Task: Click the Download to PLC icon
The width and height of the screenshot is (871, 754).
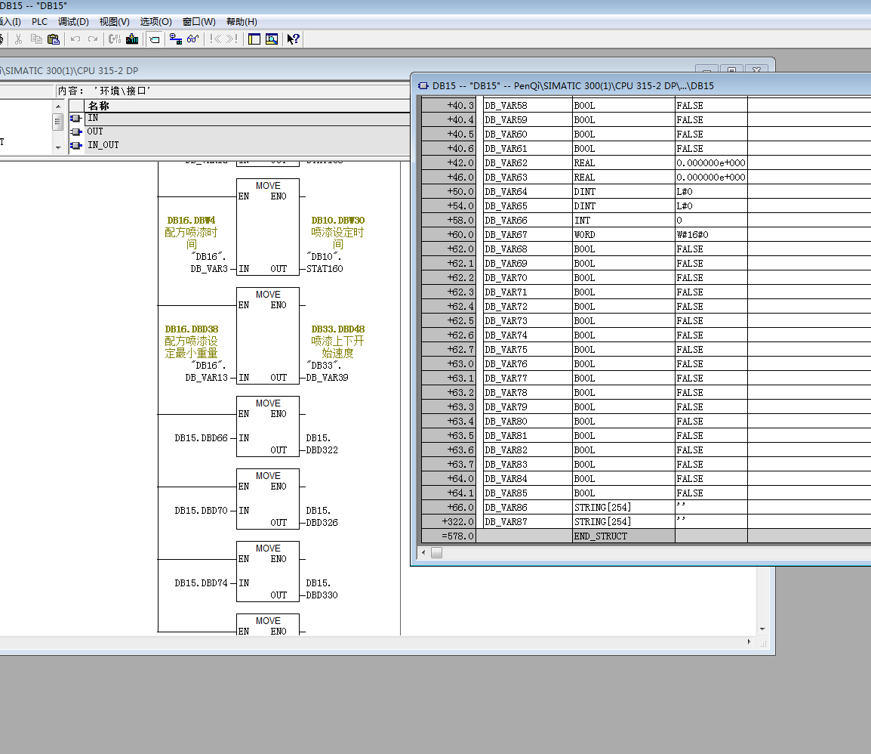Action: (132, 39)
